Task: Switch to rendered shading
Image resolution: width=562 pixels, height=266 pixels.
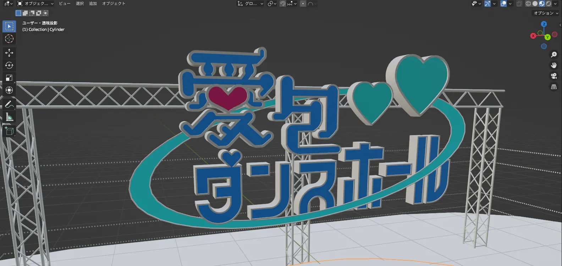Action: [x=549, y=4]
